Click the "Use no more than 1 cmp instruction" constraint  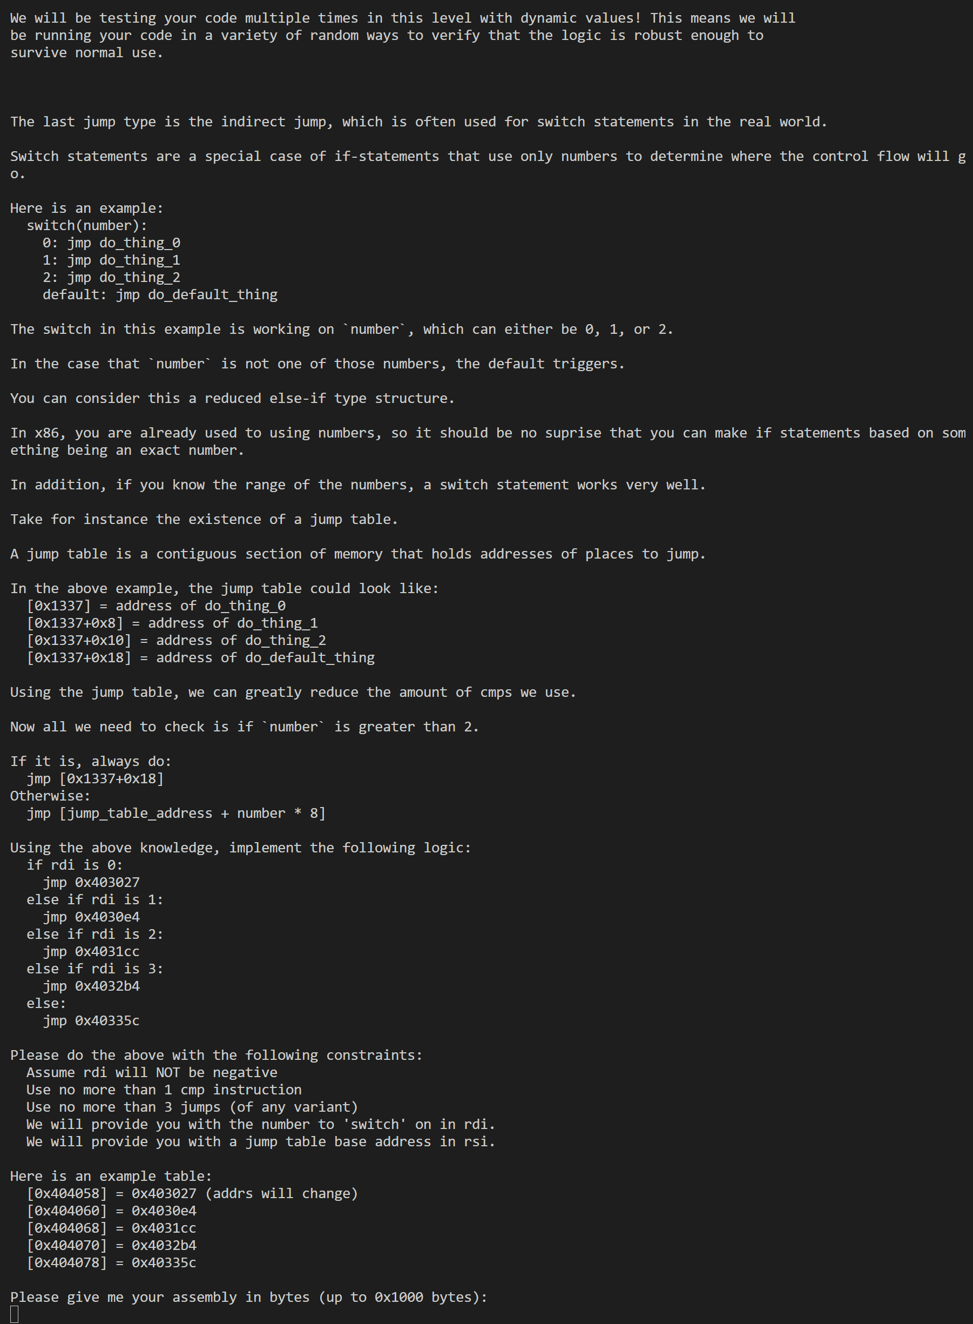click(164, 1090)
